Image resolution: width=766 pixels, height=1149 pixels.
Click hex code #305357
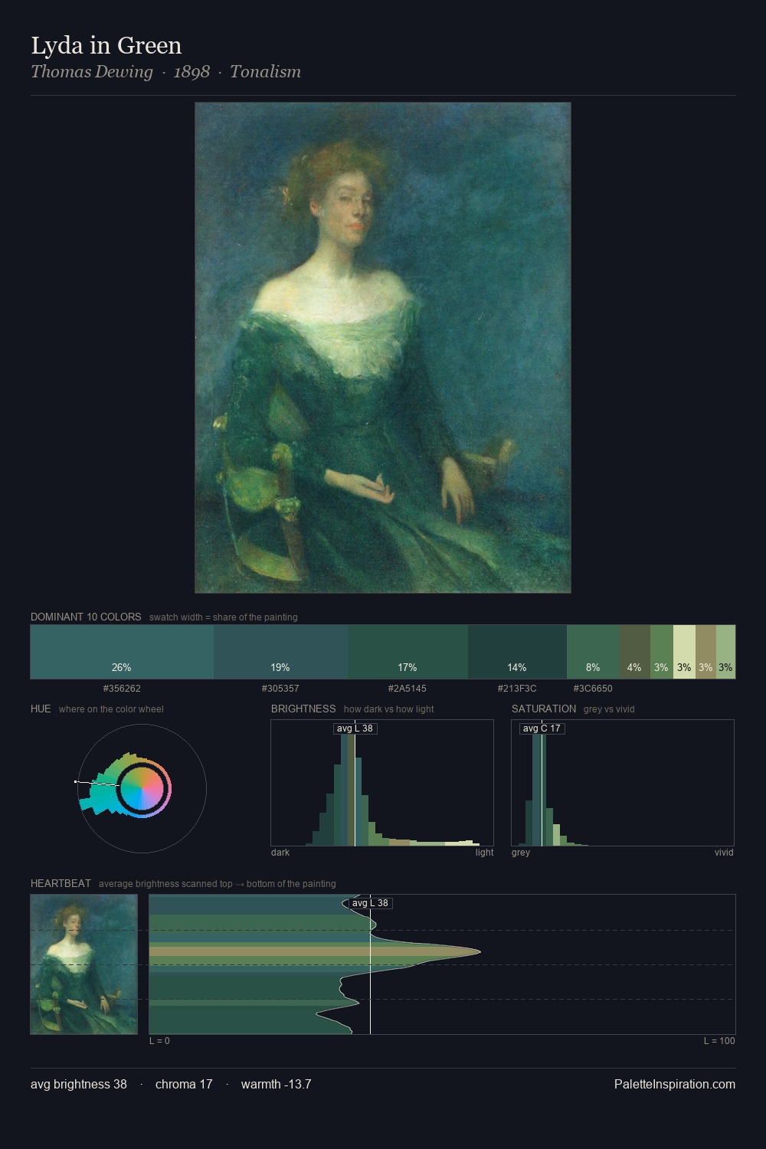click(x=280, y=689)
